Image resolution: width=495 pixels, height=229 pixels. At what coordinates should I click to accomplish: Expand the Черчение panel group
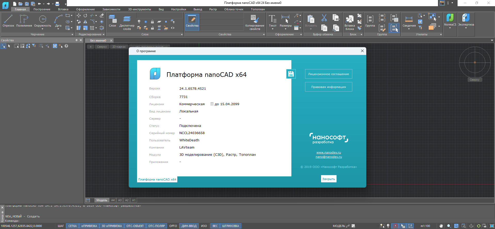pyautogui.click(x=72, y=35)
